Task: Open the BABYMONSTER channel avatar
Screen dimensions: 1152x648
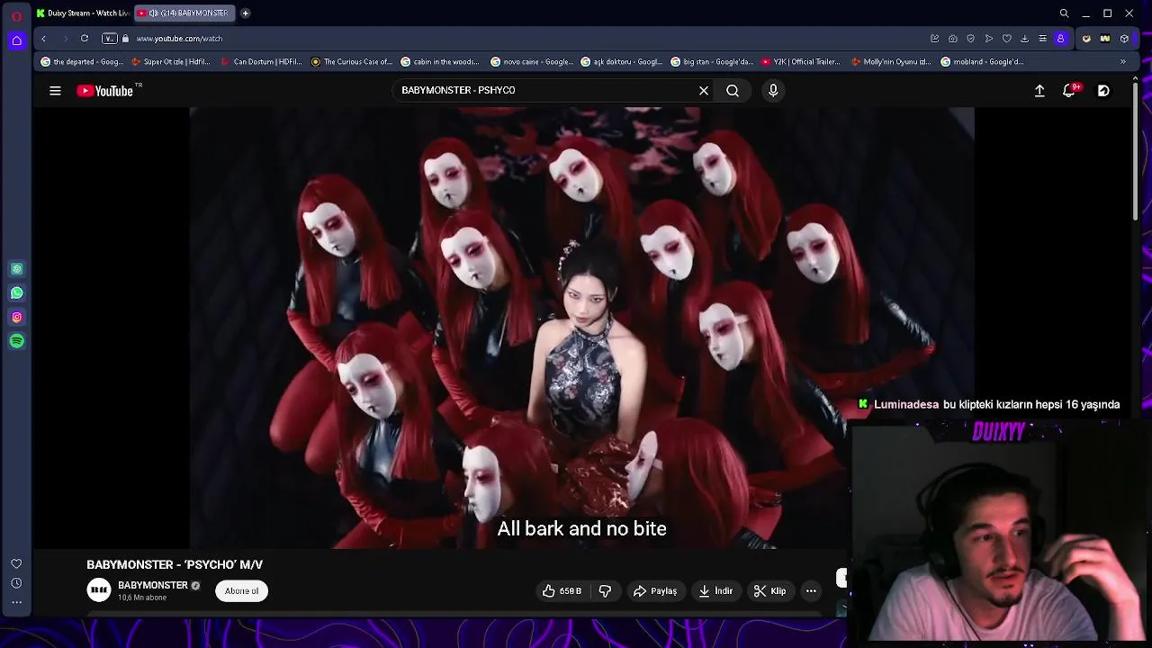Action: pos(99,590)
